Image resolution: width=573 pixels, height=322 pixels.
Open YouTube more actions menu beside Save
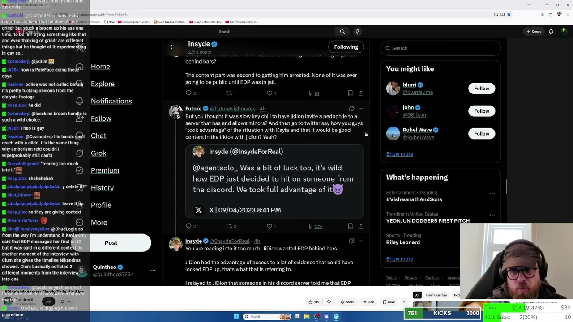[404, 302]
